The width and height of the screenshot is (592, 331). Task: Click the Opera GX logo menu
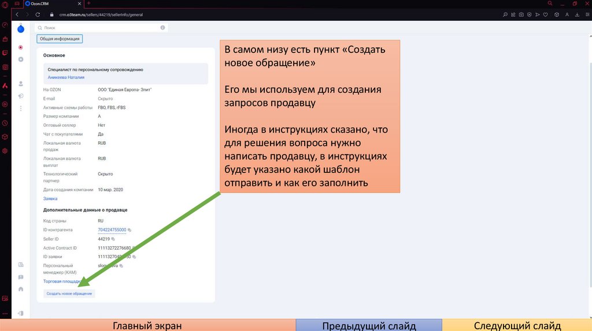(x=5, y=5)
